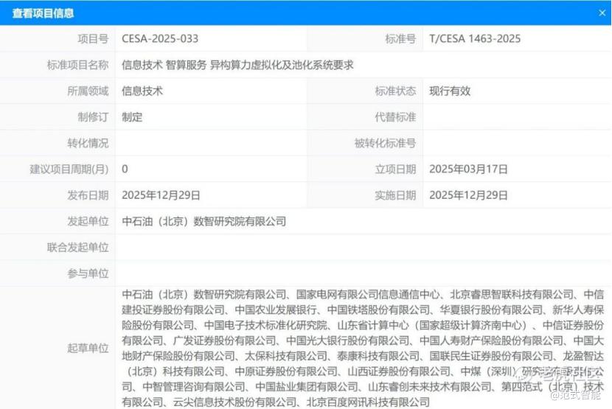Select 发起单位 value 中石油（北京）数智研究院有限公司
Viewport: 612px width, 409px height.
(x=204, y=221)
